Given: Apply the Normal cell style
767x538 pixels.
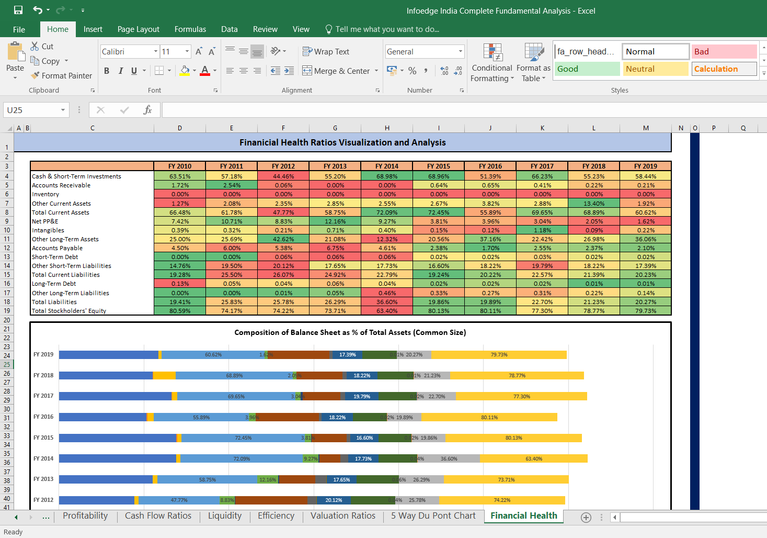Looking at the screenshot, I should click(x=656, y=51).
